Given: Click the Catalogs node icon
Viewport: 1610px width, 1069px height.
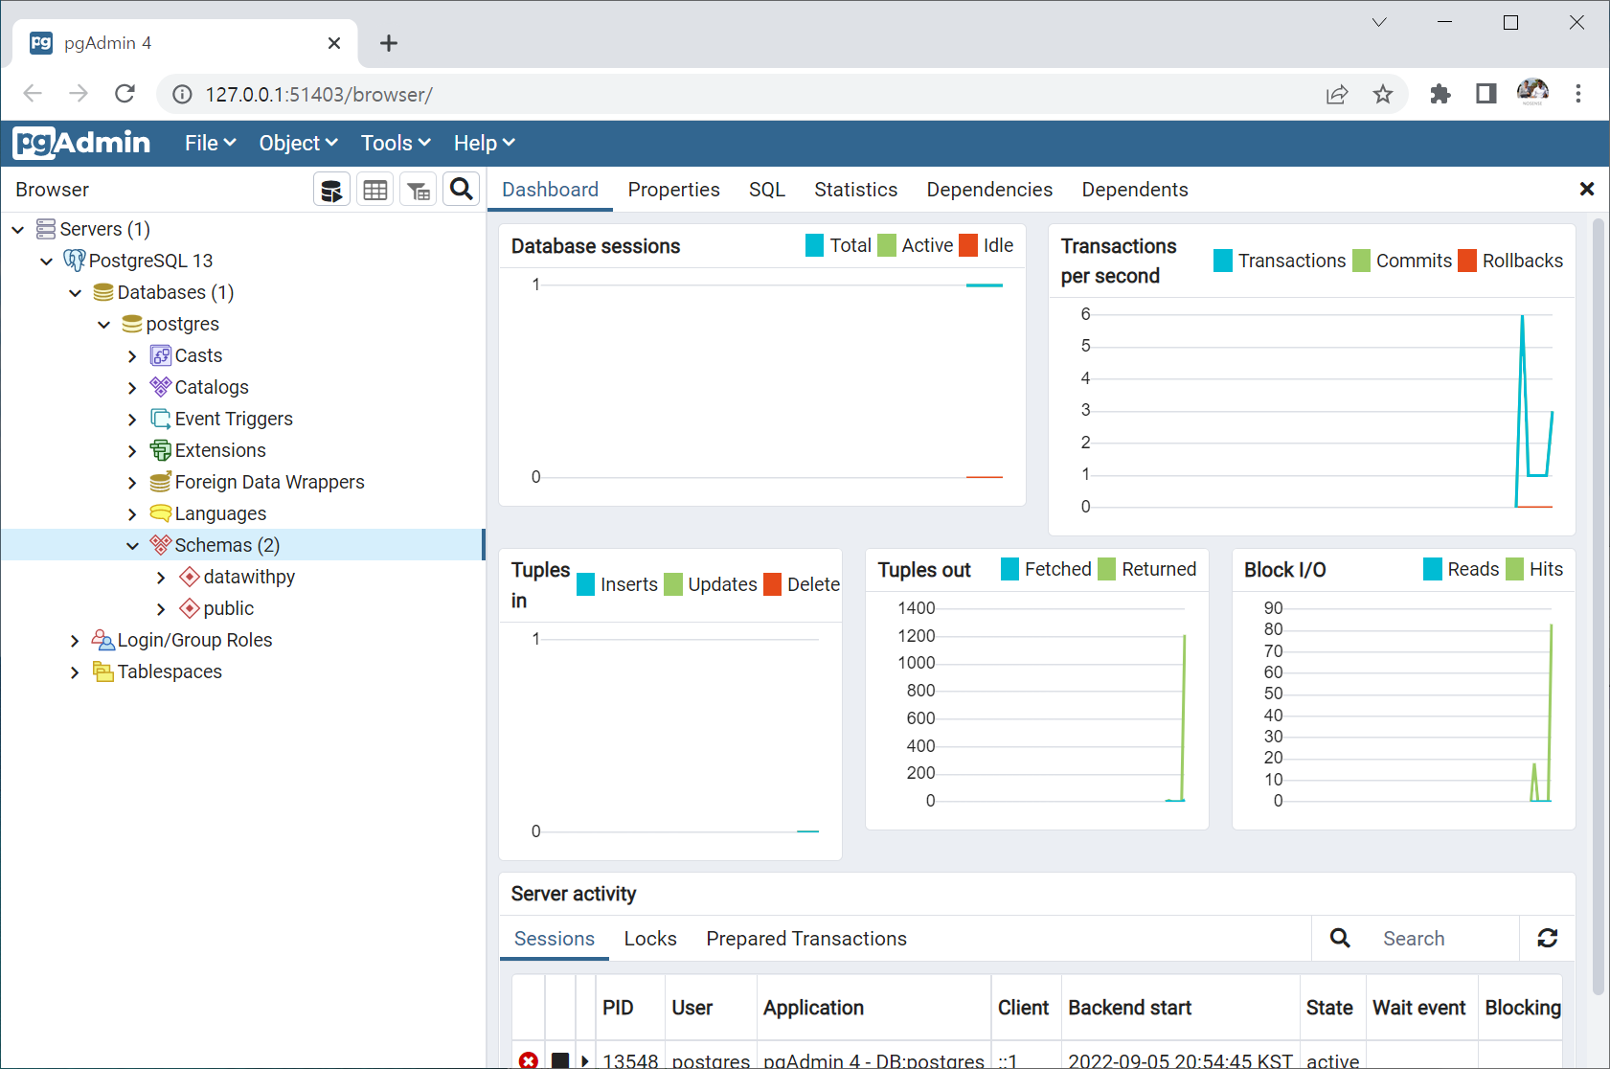Looking at the screenshot, I should [x=161, y=387].
